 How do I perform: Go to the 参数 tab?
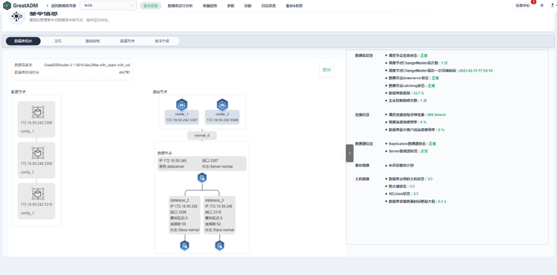point(231,6)
